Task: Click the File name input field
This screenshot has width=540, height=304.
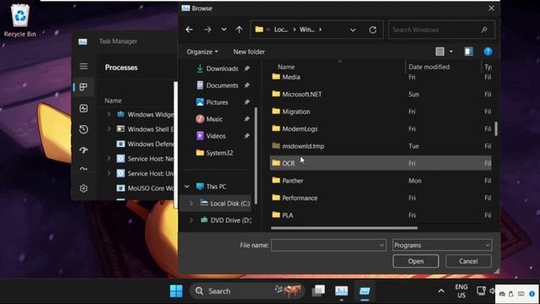Action: 325,245
